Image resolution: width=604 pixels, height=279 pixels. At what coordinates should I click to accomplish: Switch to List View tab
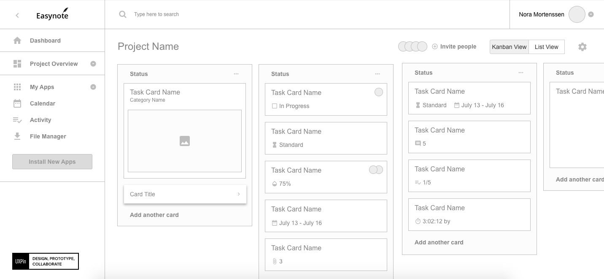point(547,47)
